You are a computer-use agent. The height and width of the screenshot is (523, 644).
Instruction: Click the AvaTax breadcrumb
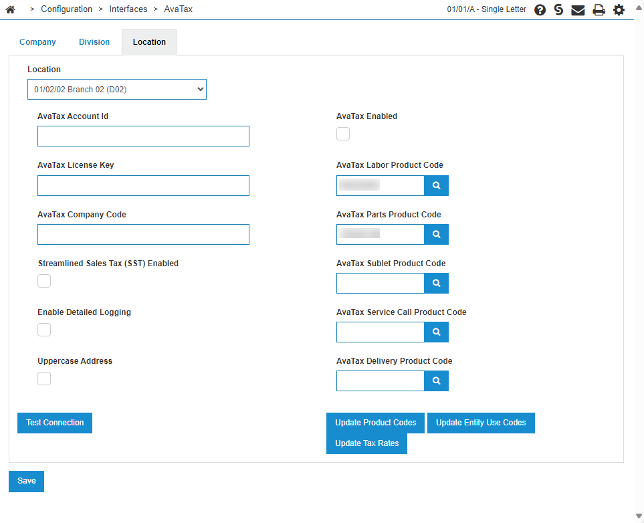[179, 9]
